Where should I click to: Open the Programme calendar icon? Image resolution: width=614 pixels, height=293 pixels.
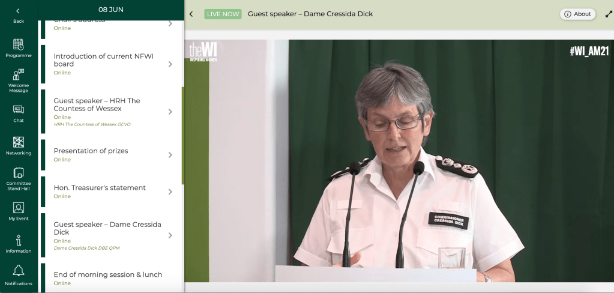pos(19,44)
